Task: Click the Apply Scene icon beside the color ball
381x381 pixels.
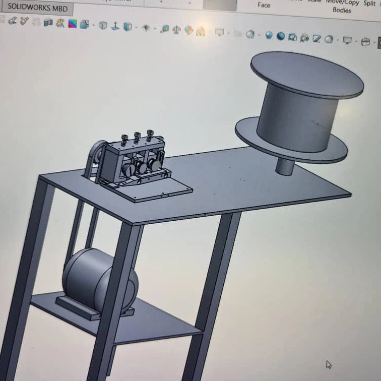Action: 201,31
